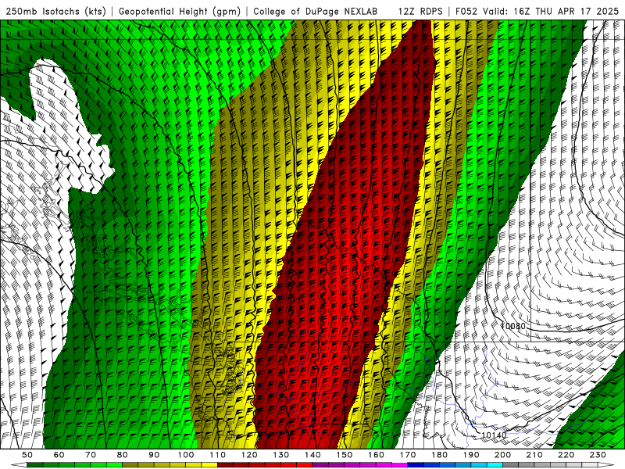This screenshot has width=625, height=469.
Task: Click the '10080' height contour label
Action: pos(513,326)
